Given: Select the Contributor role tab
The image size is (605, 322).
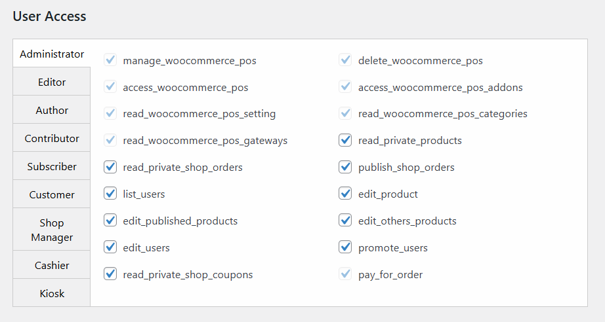Looking at the screenshot, I should (52, 139).
